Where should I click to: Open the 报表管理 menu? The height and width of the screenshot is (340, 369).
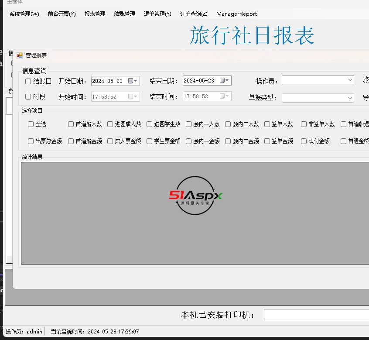coord(95,14)
